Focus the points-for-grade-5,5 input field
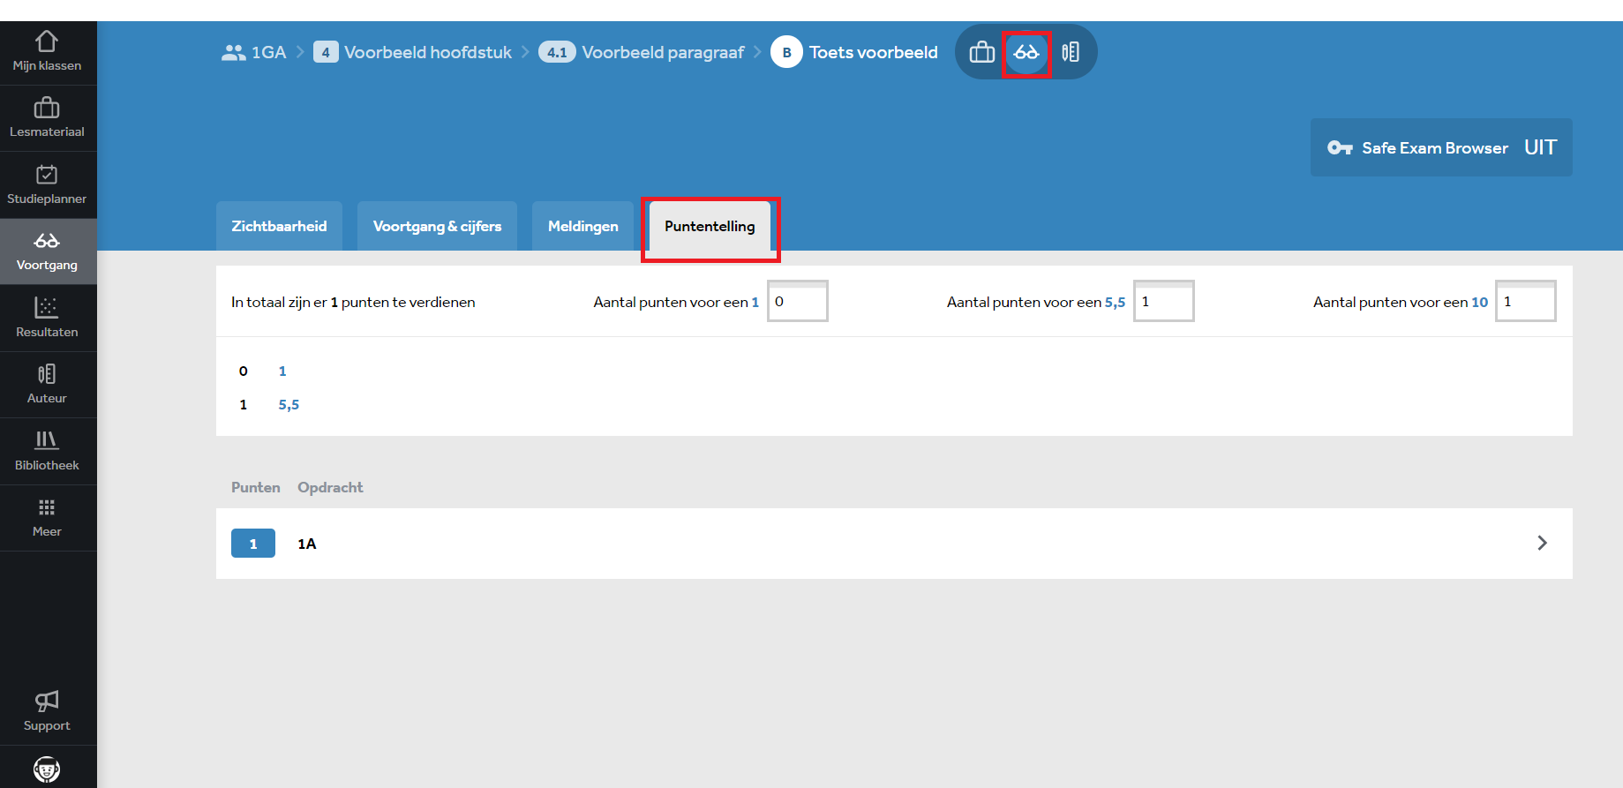The image size is (1623, 788). pos(1164,301)
